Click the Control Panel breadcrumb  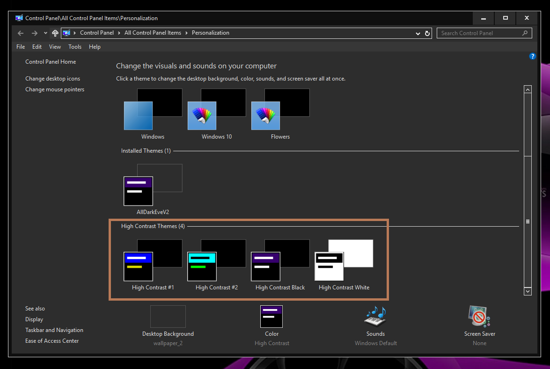[97, 33]
